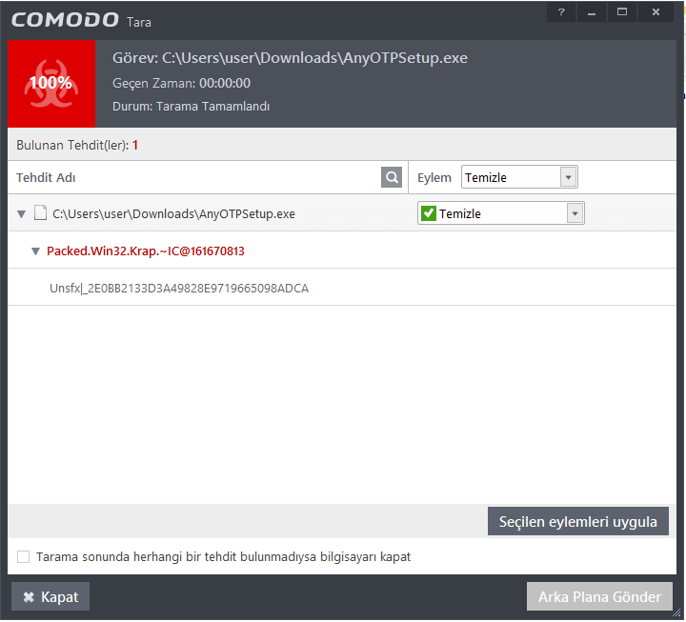686x622 pixels.
Task: Click Seçilen eylemleri uygula button
Action: (578, 521)
